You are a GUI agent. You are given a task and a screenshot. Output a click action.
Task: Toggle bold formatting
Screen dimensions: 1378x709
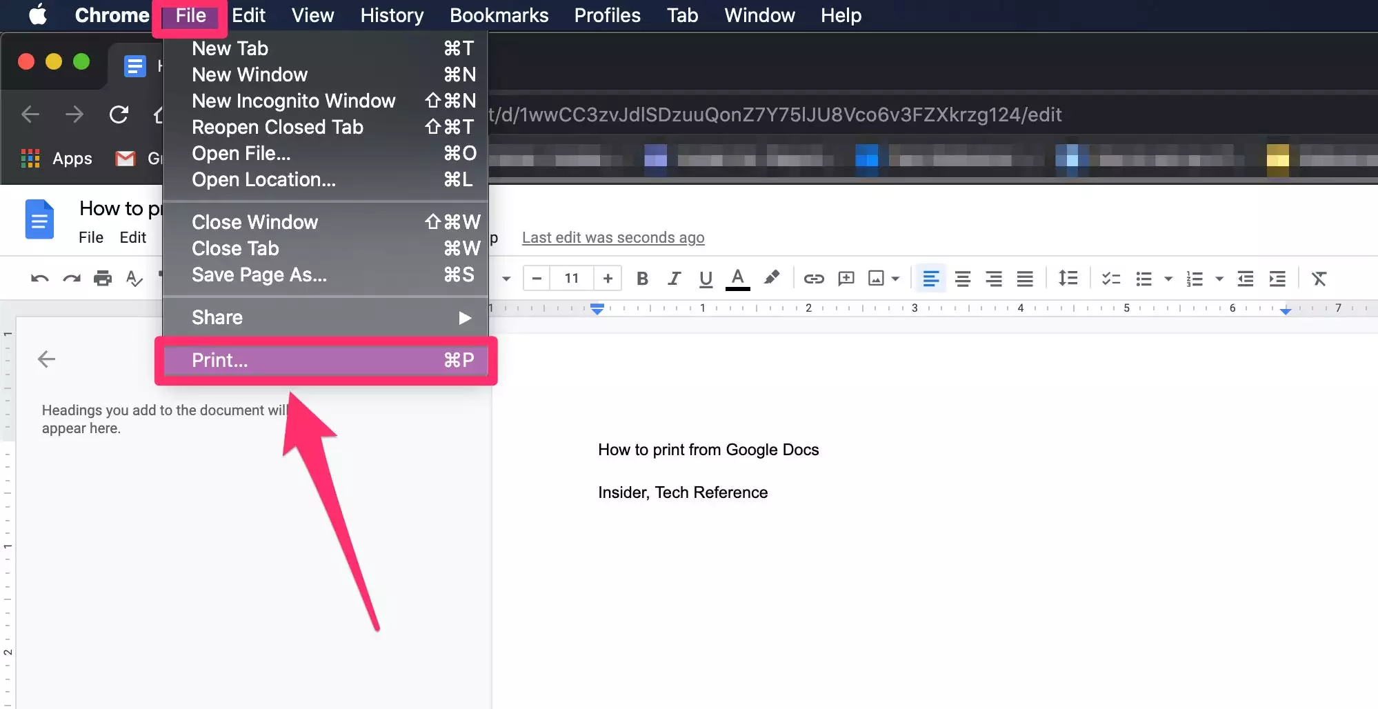642,279
